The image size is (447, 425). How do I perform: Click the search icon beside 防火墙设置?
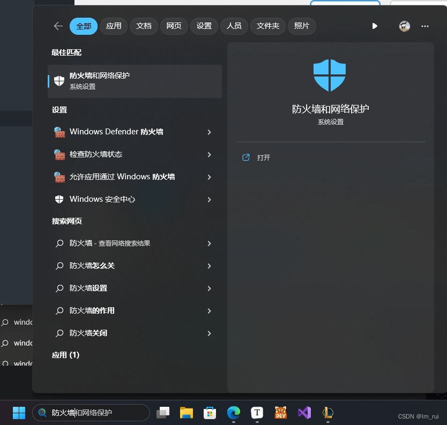pos(59,289)
